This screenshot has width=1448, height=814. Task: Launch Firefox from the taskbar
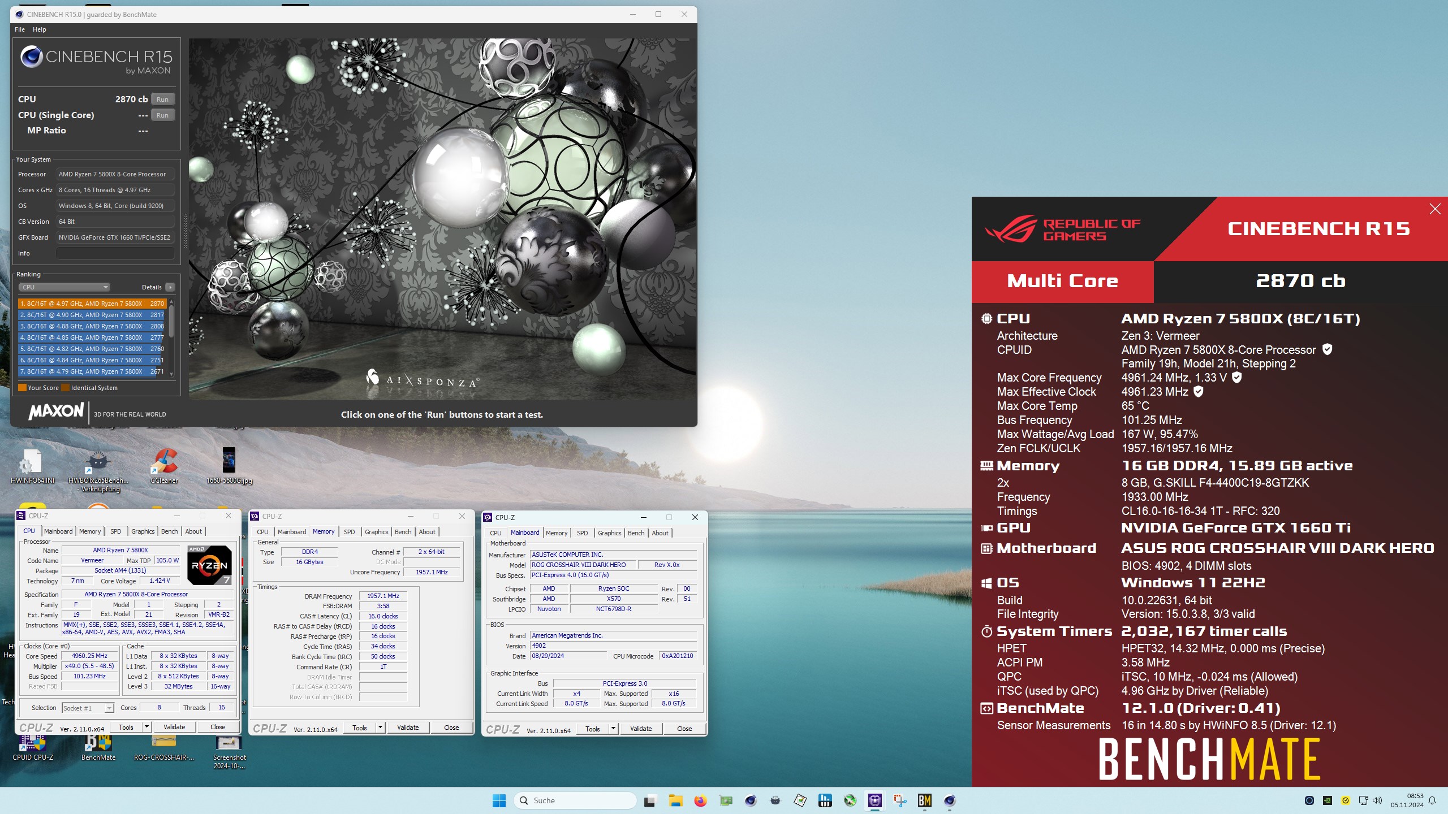[x=700, y=800]
